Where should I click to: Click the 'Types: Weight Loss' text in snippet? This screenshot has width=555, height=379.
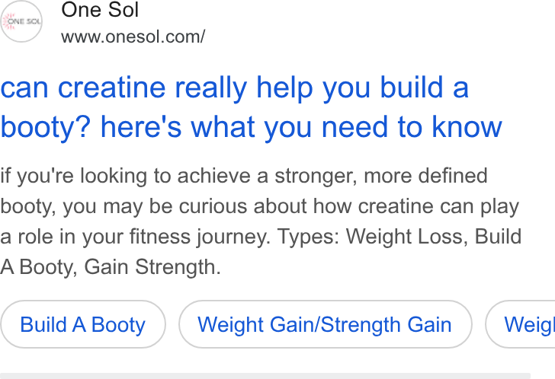tap(370, 236)
